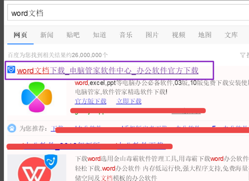Go to the 知道 tab

(x=100, y=35)
